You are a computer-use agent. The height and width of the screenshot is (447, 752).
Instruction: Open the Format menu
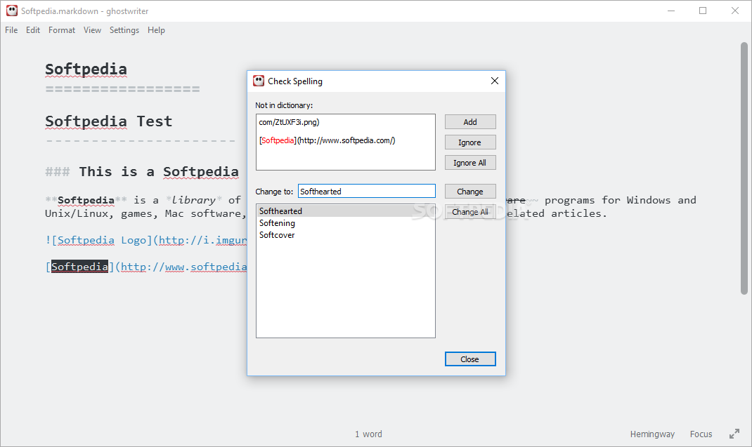61,30
